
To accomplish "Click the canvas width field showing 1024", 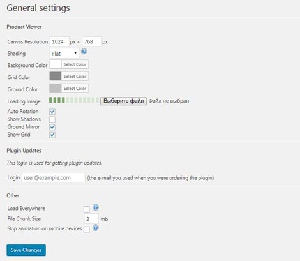I will [59, 41].
